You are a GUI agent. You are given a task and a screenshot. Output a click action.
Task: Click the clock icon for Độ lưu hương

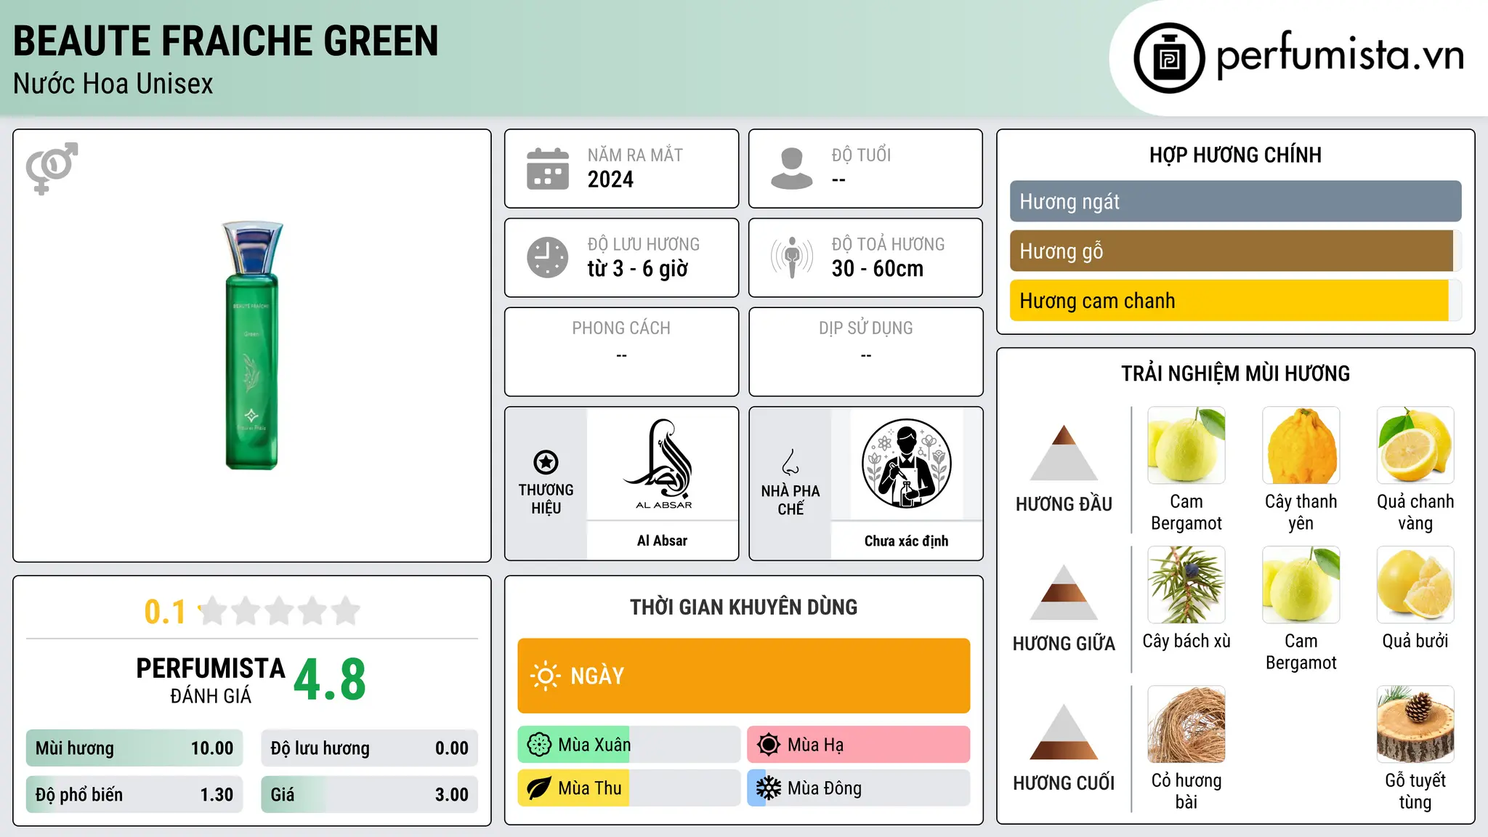pos(548,257)
